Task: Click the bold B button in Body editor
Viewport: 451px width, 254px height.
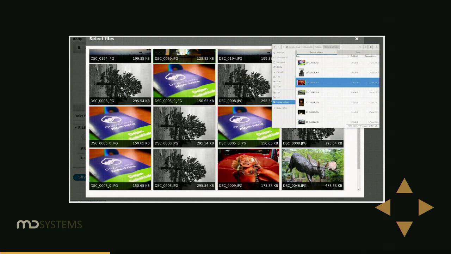Action: (x=79, y=48)
